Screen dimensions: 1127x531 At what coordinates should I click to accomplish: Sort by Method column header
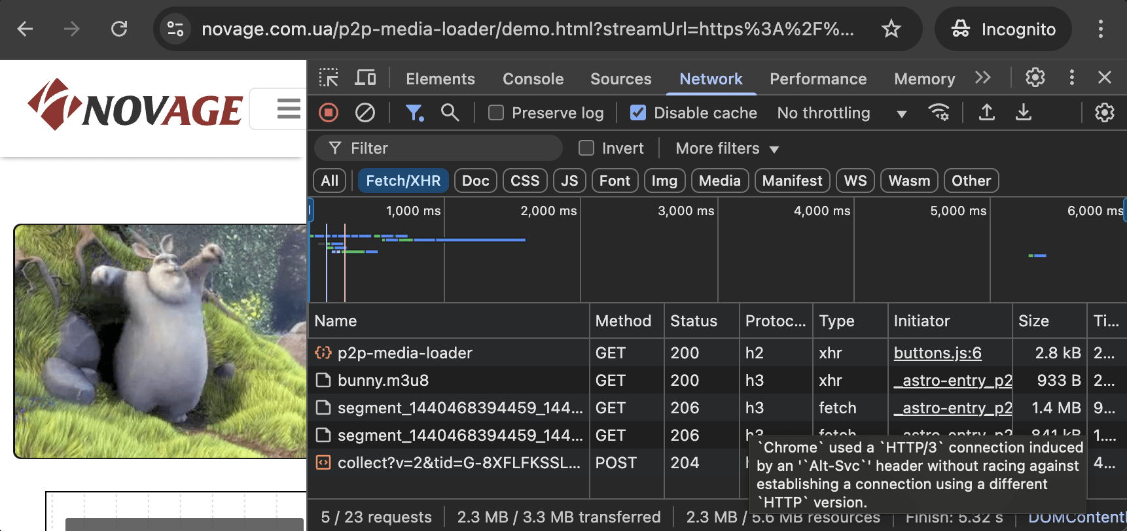click(x=626, y=321)
